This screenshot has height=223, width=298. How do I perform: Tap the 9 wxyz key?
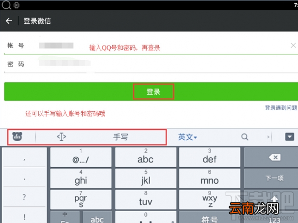[x=210, y=199]
